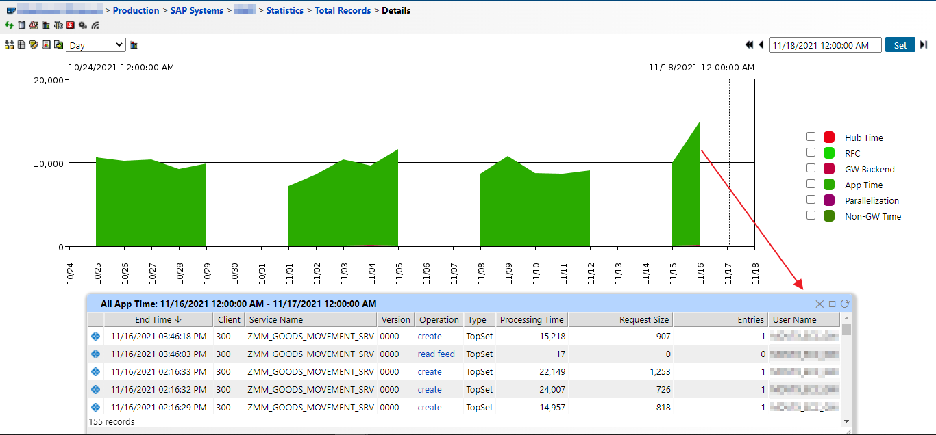The image size is (936, 435).
Task: Edit the date field showing 11/18/2021
Action: [x=825, y=44]
